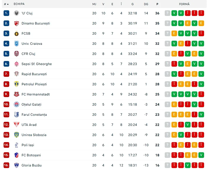Open the Sepsi Sf. Gheorghe team link

coord(37,64)
